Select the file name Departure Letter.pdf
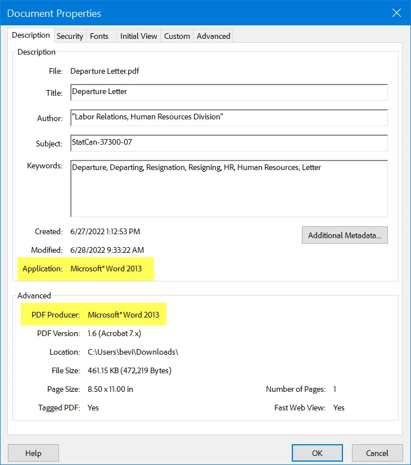The width and height of the screenshot is (411, 465). click(105, 71)
